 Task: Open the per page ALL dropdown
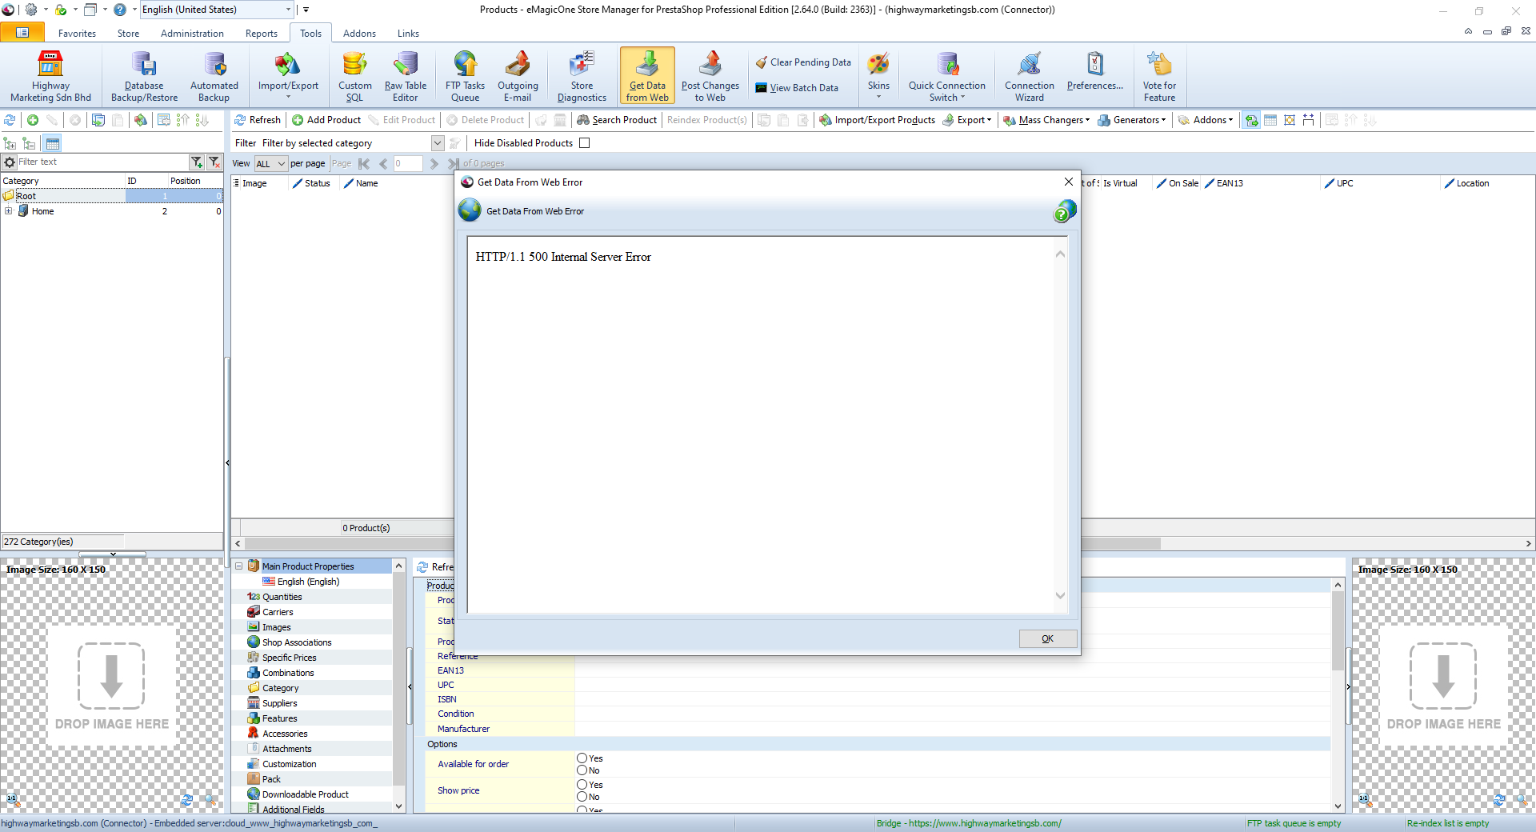click(270, 164)
